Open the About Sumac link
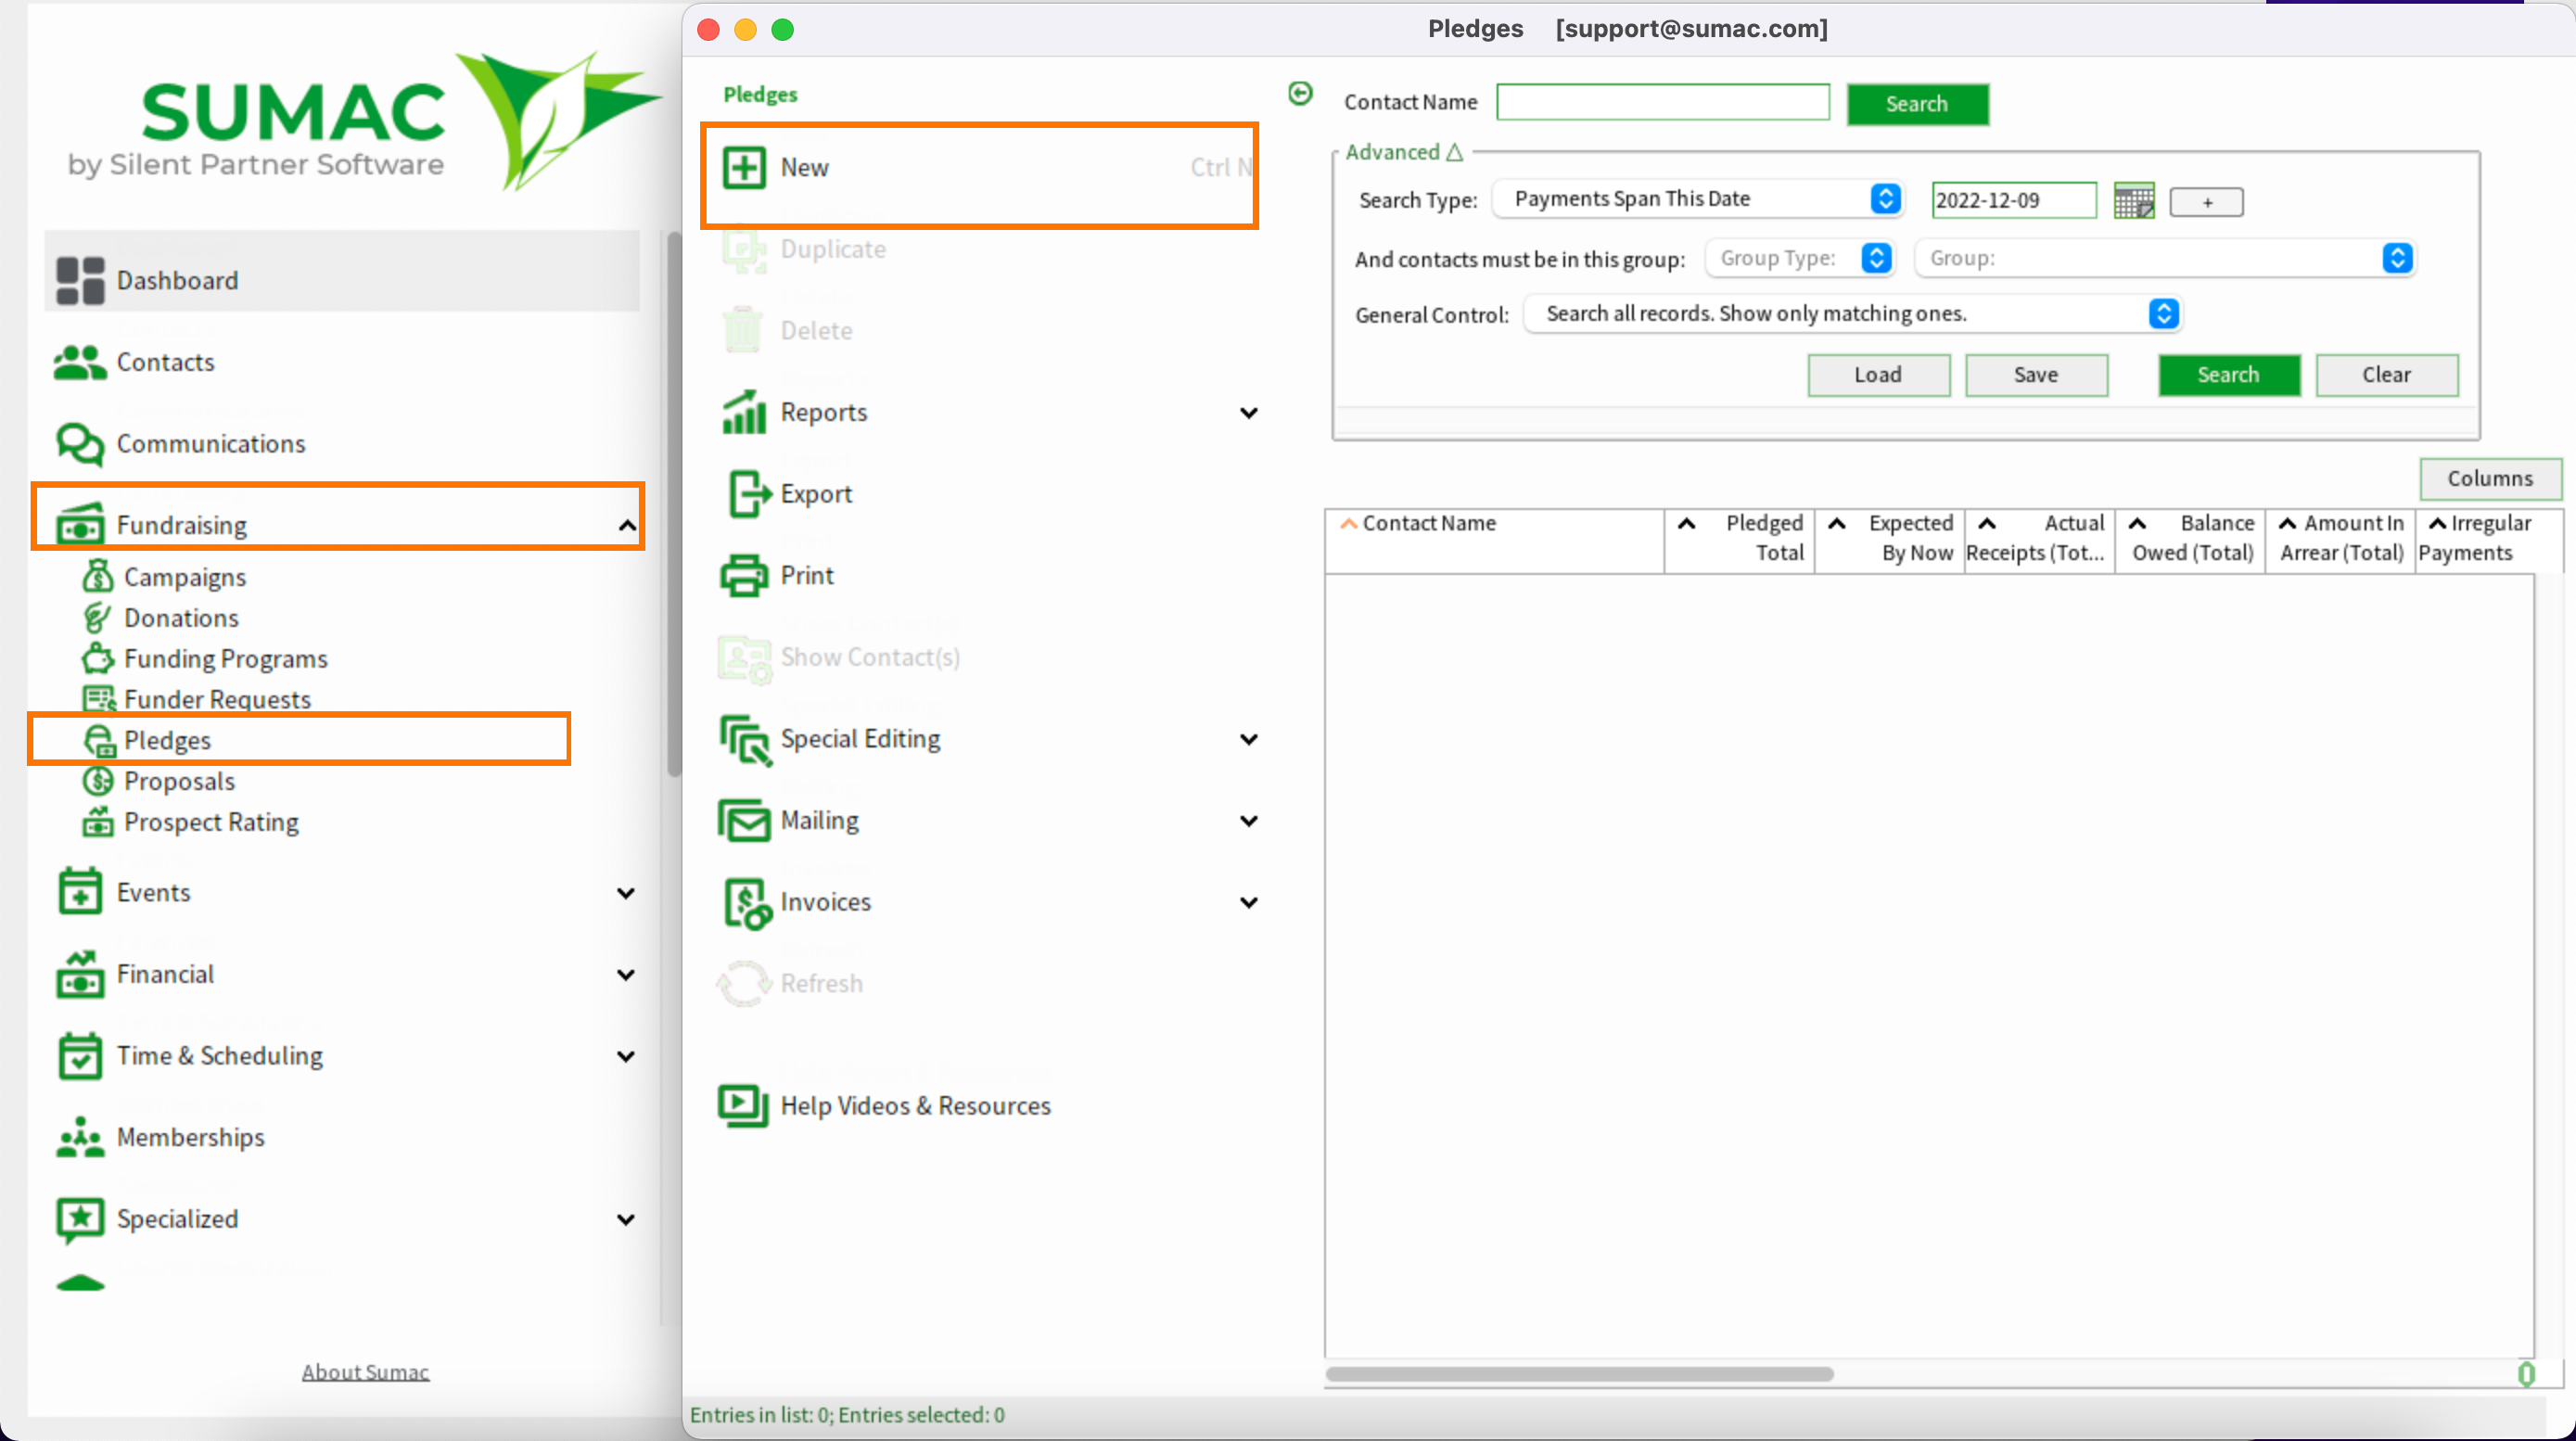This screenshot has width=2576, height=1441. point(366,1372)
